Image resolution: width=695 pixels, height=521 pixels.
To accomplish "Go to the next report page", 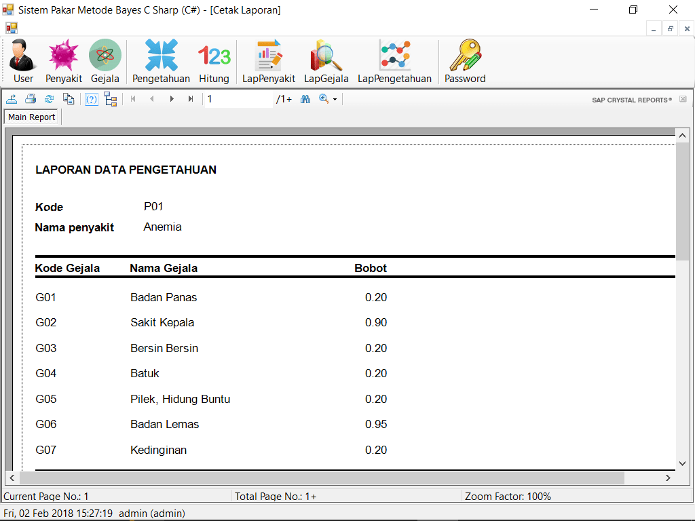I will [x=172, y=99].
